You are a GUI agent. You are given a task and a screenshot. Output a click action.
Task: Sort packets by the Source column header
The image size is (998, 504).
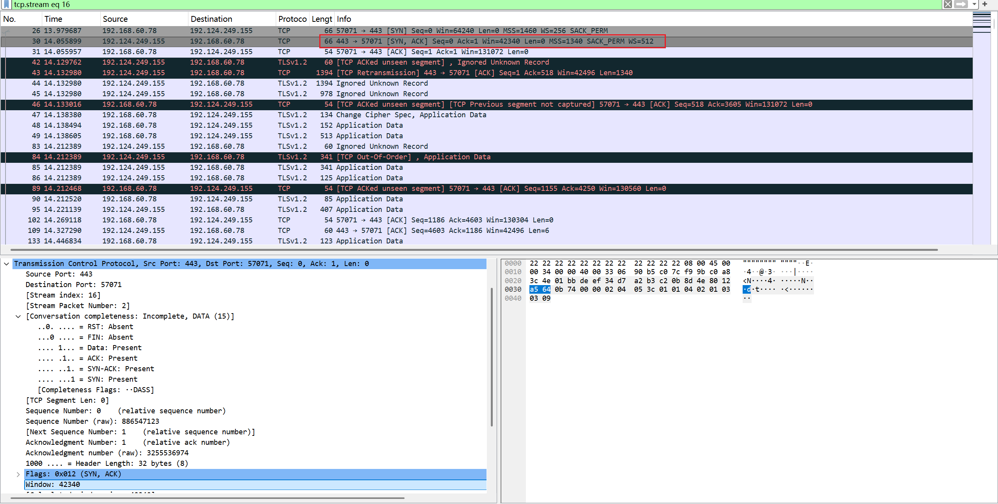pyautogui.click(x=144, y=19)
